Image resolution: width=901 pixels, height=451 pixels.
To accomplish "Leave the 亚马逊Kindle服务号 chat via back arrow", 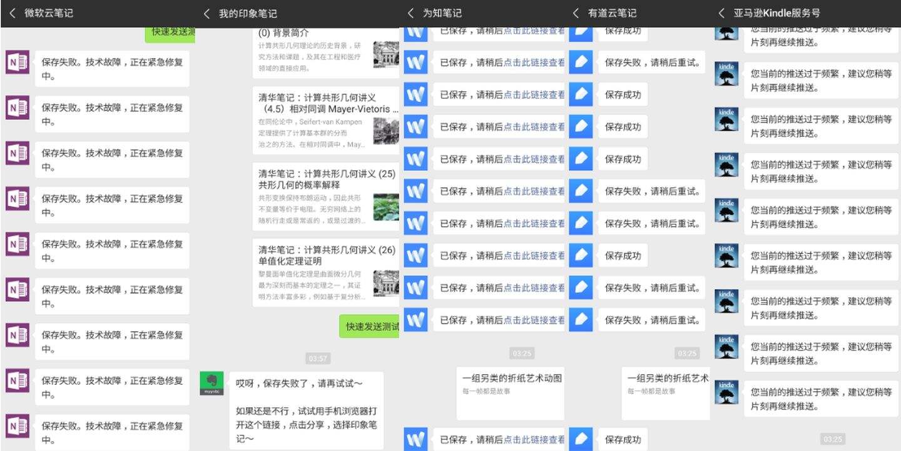I will [721, 13].
